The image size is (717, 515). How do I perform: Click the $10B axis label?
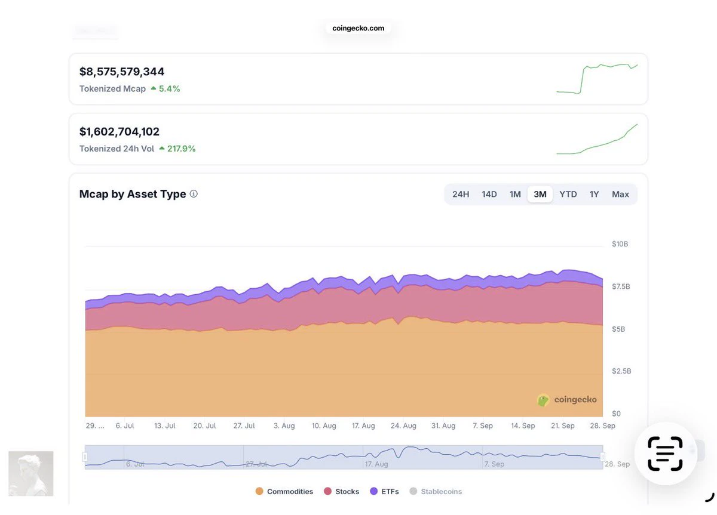pos(620,244)
